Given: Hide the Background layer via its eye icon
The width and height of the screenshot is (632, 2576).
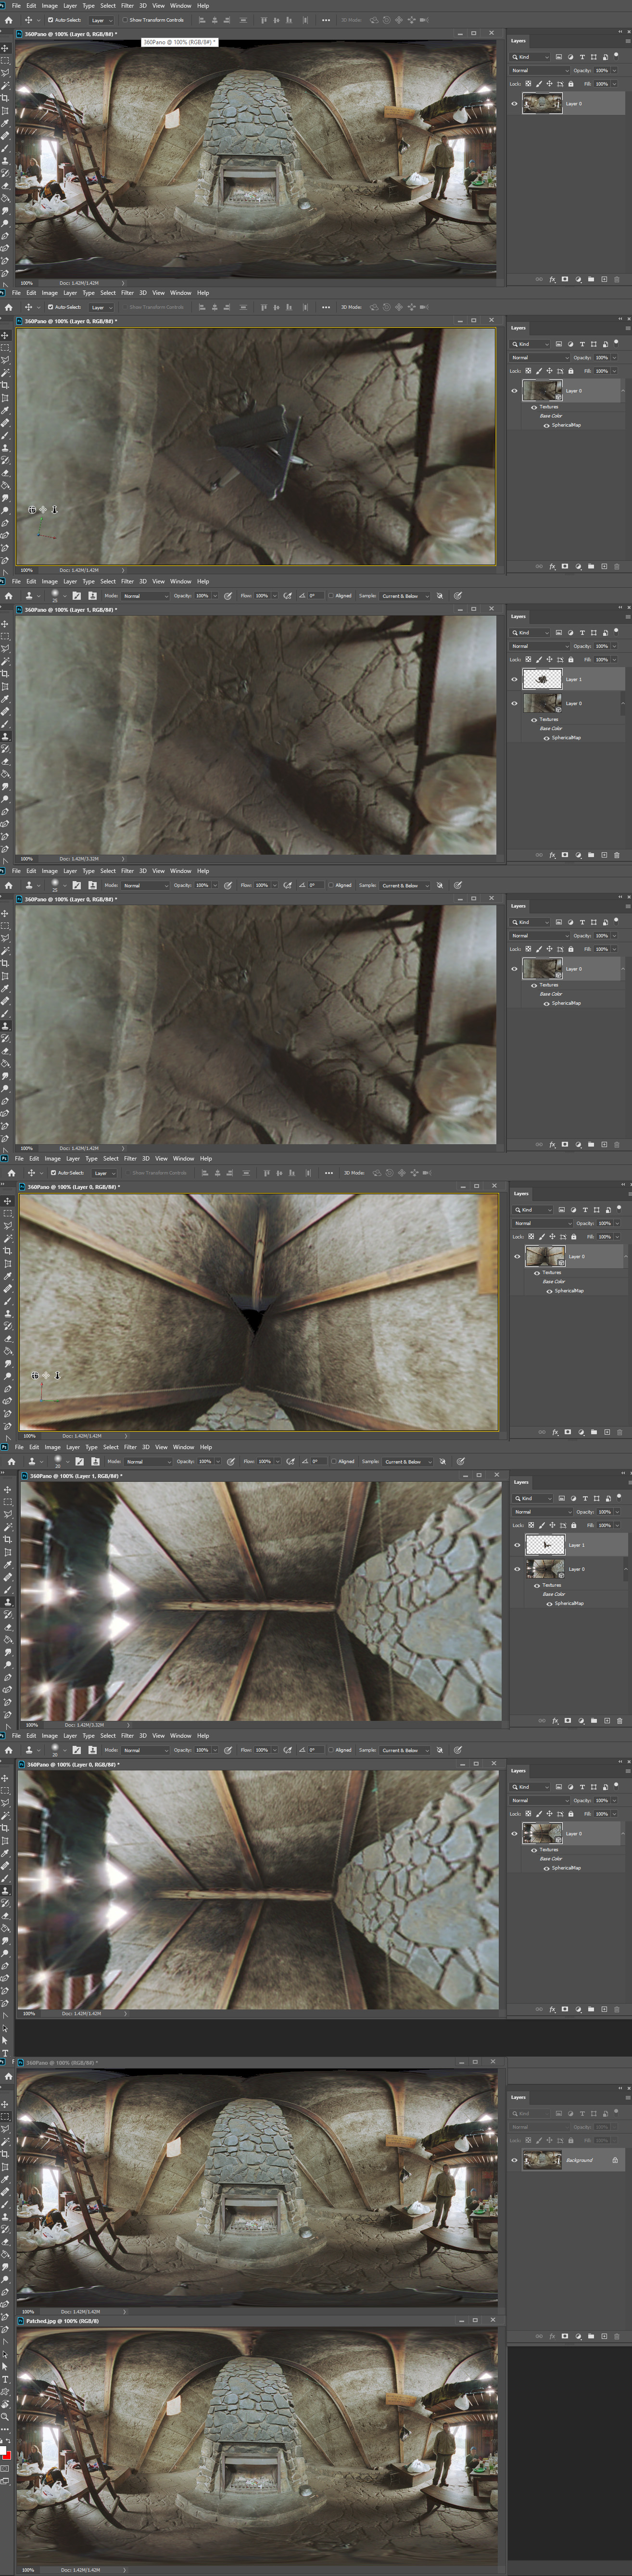Looking at the screenshot, I should click(x=515, y=2160).
